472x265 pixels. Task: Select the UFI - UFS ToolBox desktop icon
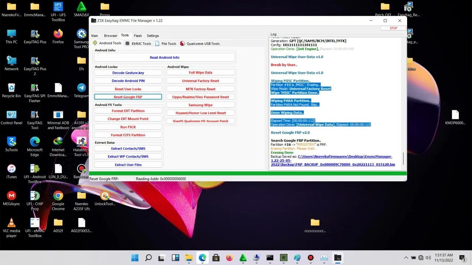click(x=58, y=11)
